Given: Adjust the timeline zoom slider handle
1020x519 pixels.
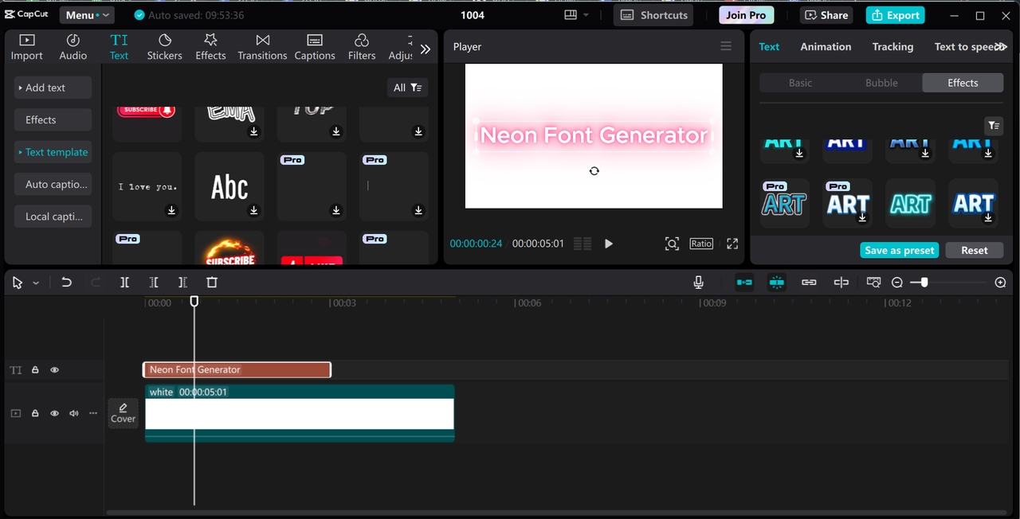Looking at the screenshot, I should (x=924, y=283).
